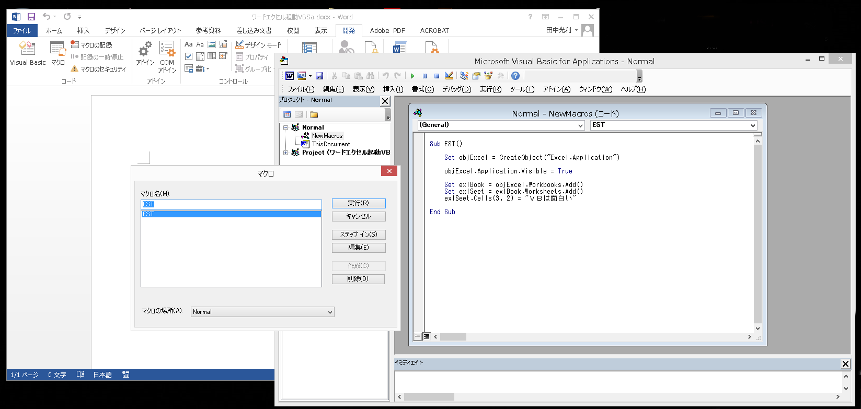Open the アドイン gear icon in ribbon
The image size is (861, 409).
click(x=145, y=54)
